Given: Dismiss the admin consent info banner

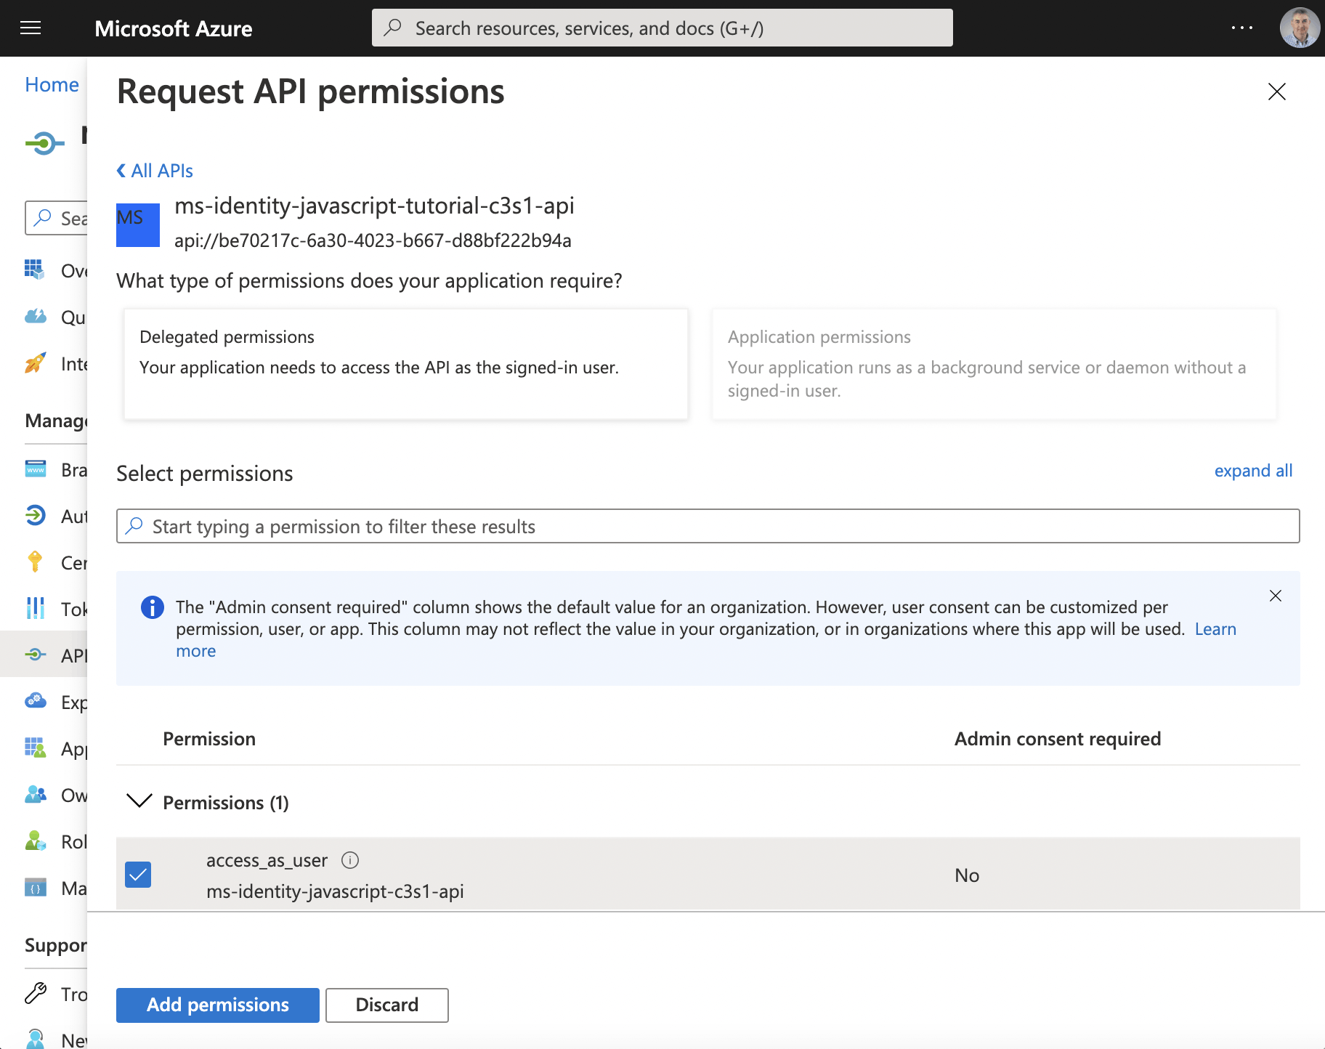Looking at the screenshot, I should 1275,596.
